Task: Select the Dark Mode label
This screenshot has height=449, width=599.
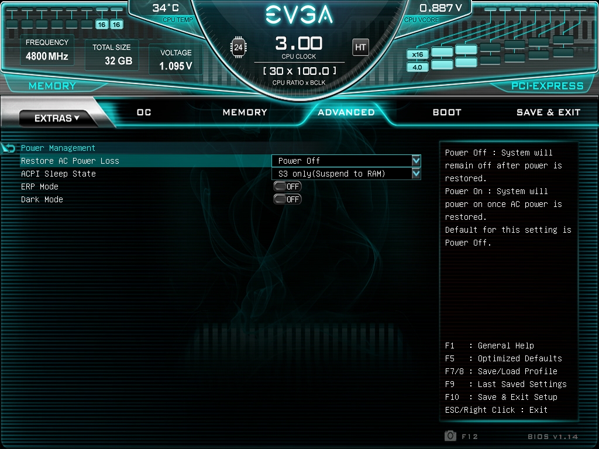Action: point(42,199)
